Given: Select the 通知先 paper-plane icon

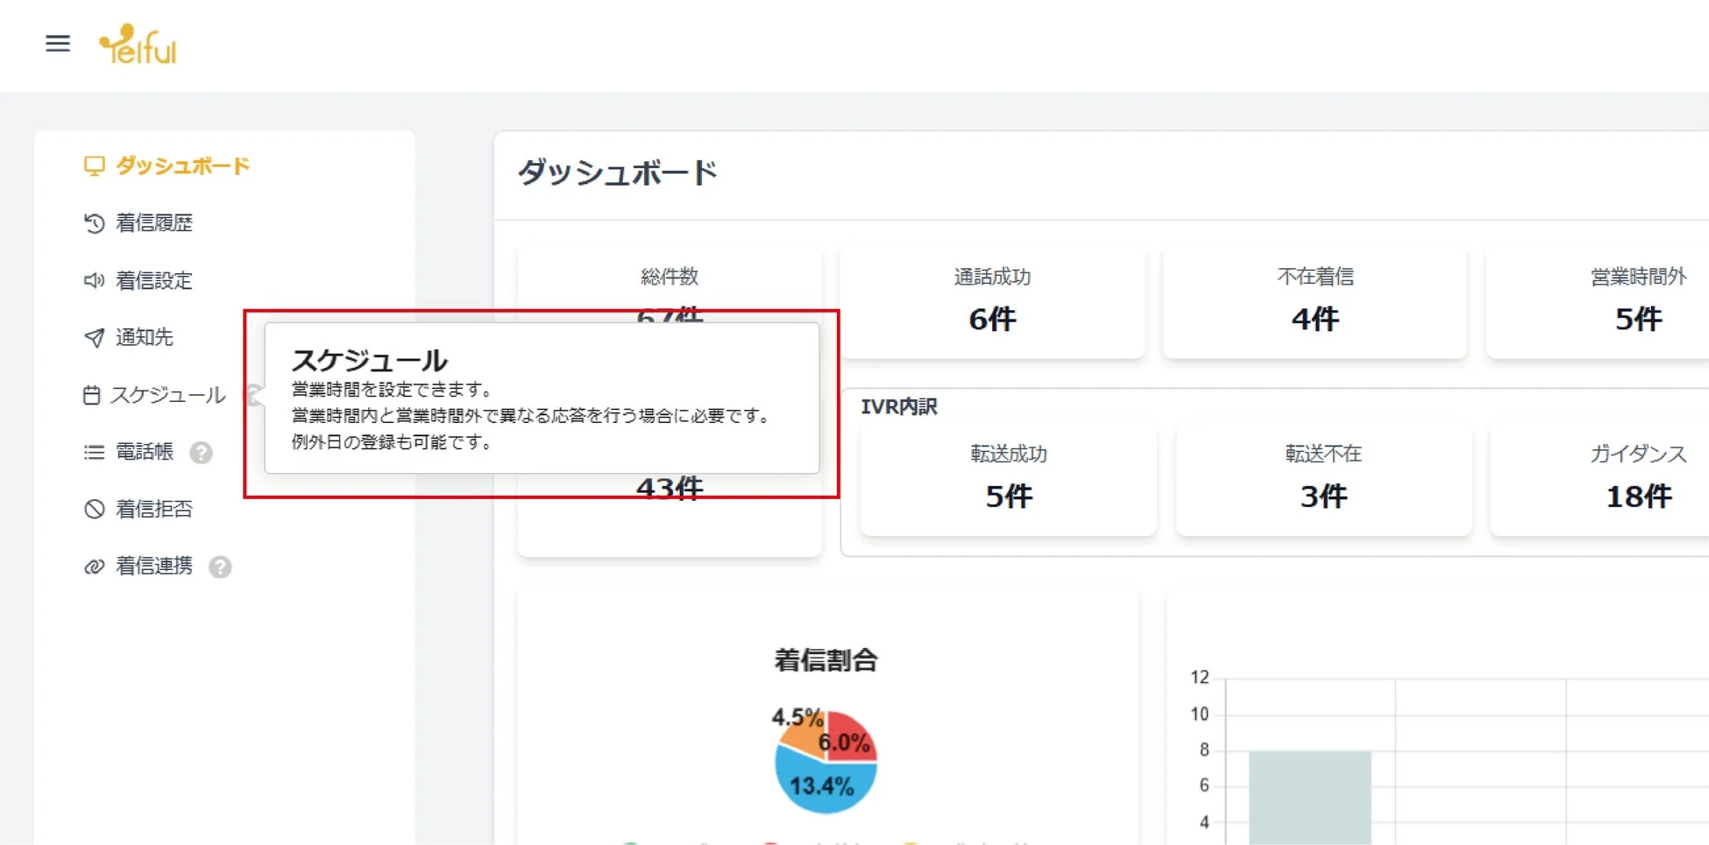Looking at the screenshot, I should 94,337.
